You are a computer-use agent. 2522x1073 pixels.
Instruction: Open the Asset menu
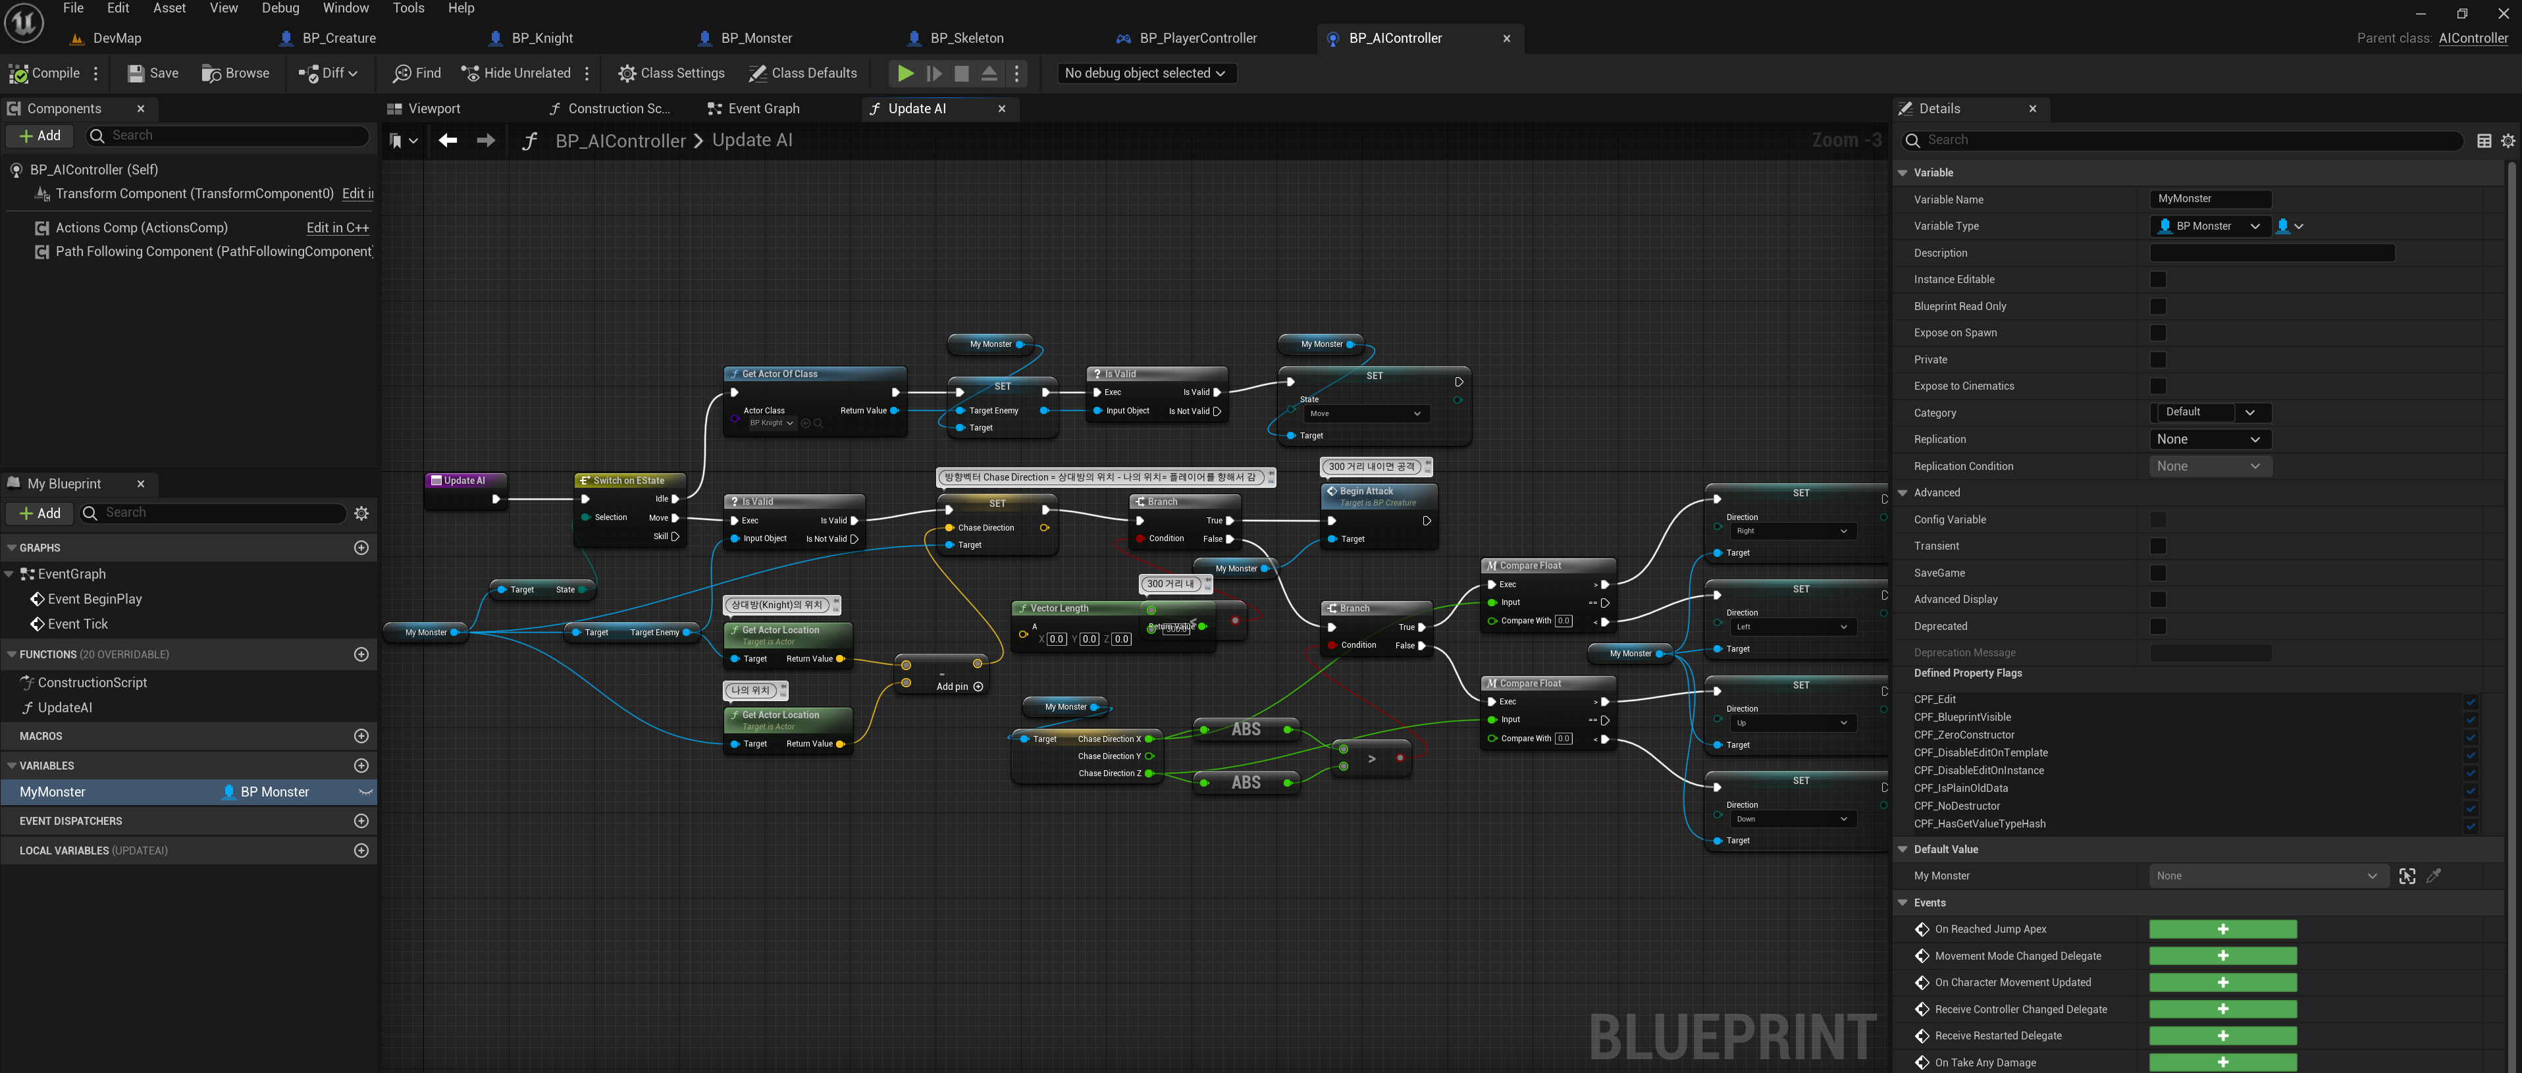[169, 8]
